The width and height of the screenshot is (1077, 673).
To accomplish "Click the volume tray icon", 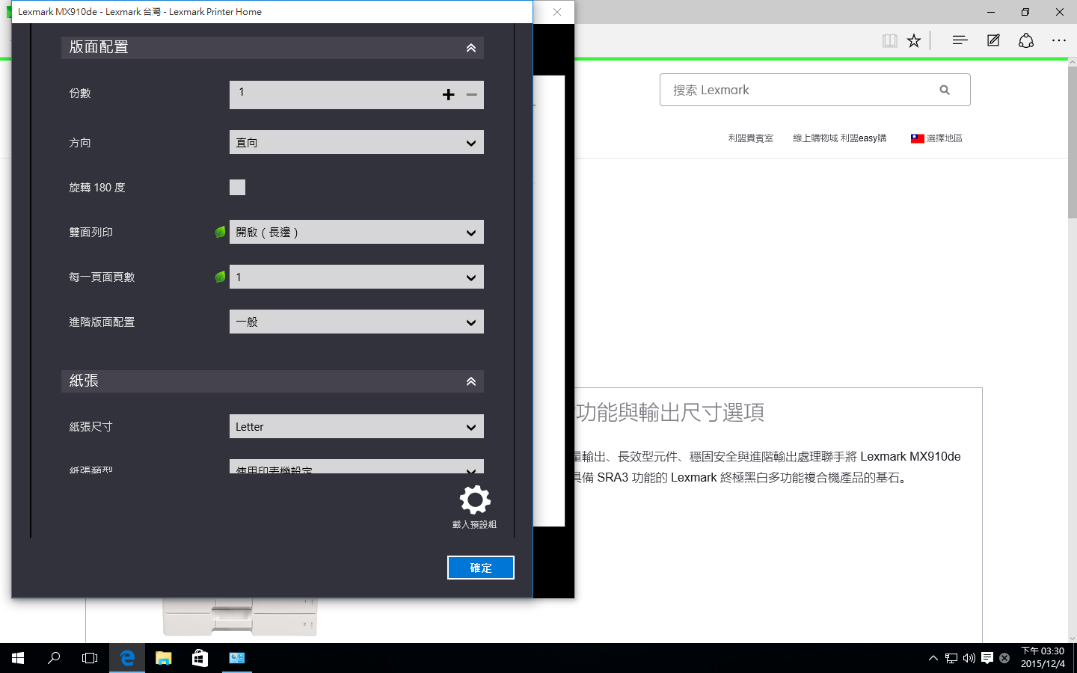I will coord(969,658).
